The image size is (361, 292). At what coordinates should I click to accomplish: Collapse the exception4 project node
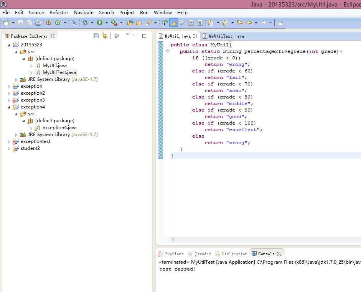coord(9,107)
